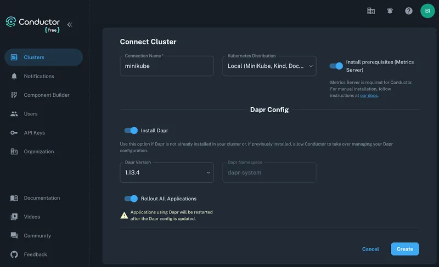
Task: Click the Create button
Action: click(x=404, y=249)
